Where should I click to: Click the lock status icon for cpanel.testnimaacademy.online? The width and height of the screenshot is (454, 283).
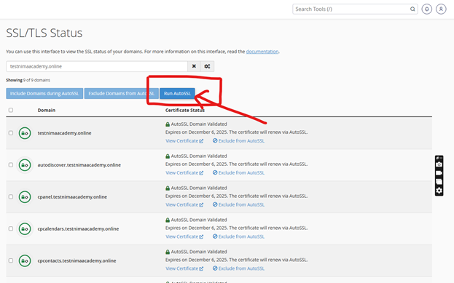point(25,197)
